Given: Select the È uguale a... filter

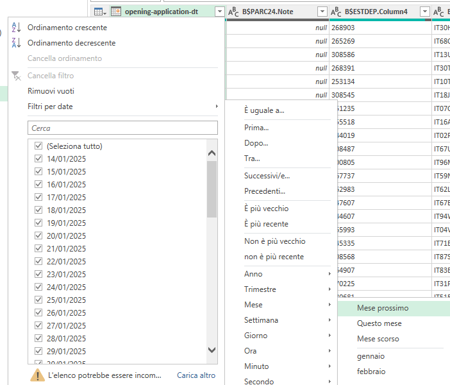Looking at the screenshot, I should click(264, 110).
